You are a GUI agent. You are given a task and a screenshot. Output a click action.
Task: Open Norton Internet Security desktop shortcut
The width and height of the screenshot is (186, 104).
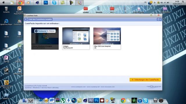click(x=6, y=84)
